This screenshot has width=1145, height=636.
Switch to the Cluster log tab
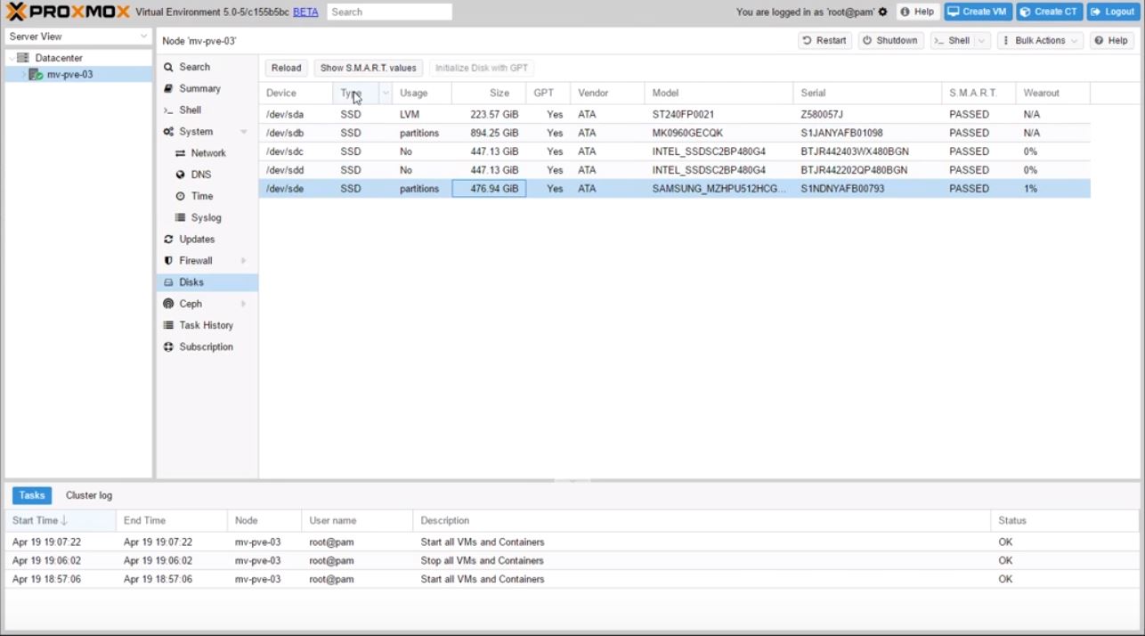[x=89, y=495]
